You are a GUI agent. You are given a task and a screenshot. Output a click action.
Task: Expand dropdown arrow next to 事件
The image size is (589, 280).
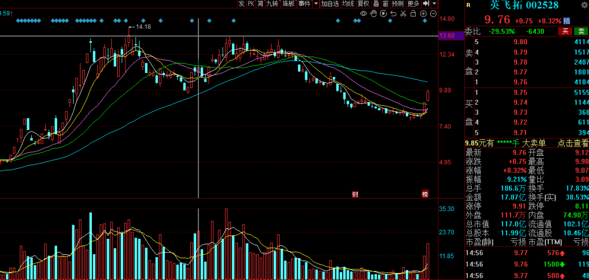(x=315, y=4)
